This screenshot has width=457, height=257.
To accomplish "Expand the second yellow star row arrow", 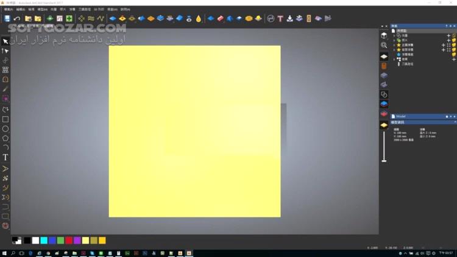I will point(394,50).
